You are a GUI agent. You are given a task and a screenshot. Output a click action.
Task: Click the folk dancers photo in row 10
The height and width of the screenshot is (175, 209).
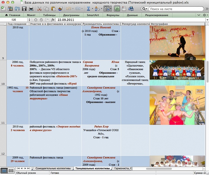point(177,73)
